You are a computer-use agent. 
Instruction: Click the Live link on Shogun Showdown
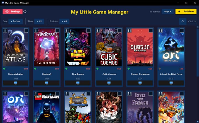coord(150,69)
